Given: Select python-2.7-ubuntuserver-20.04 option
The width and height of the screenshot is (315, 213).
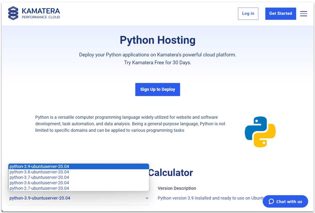Looking at the screenshot, I should tap(79, 188).
